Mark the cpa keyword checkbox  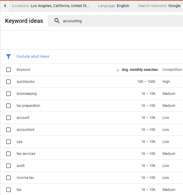8,142
